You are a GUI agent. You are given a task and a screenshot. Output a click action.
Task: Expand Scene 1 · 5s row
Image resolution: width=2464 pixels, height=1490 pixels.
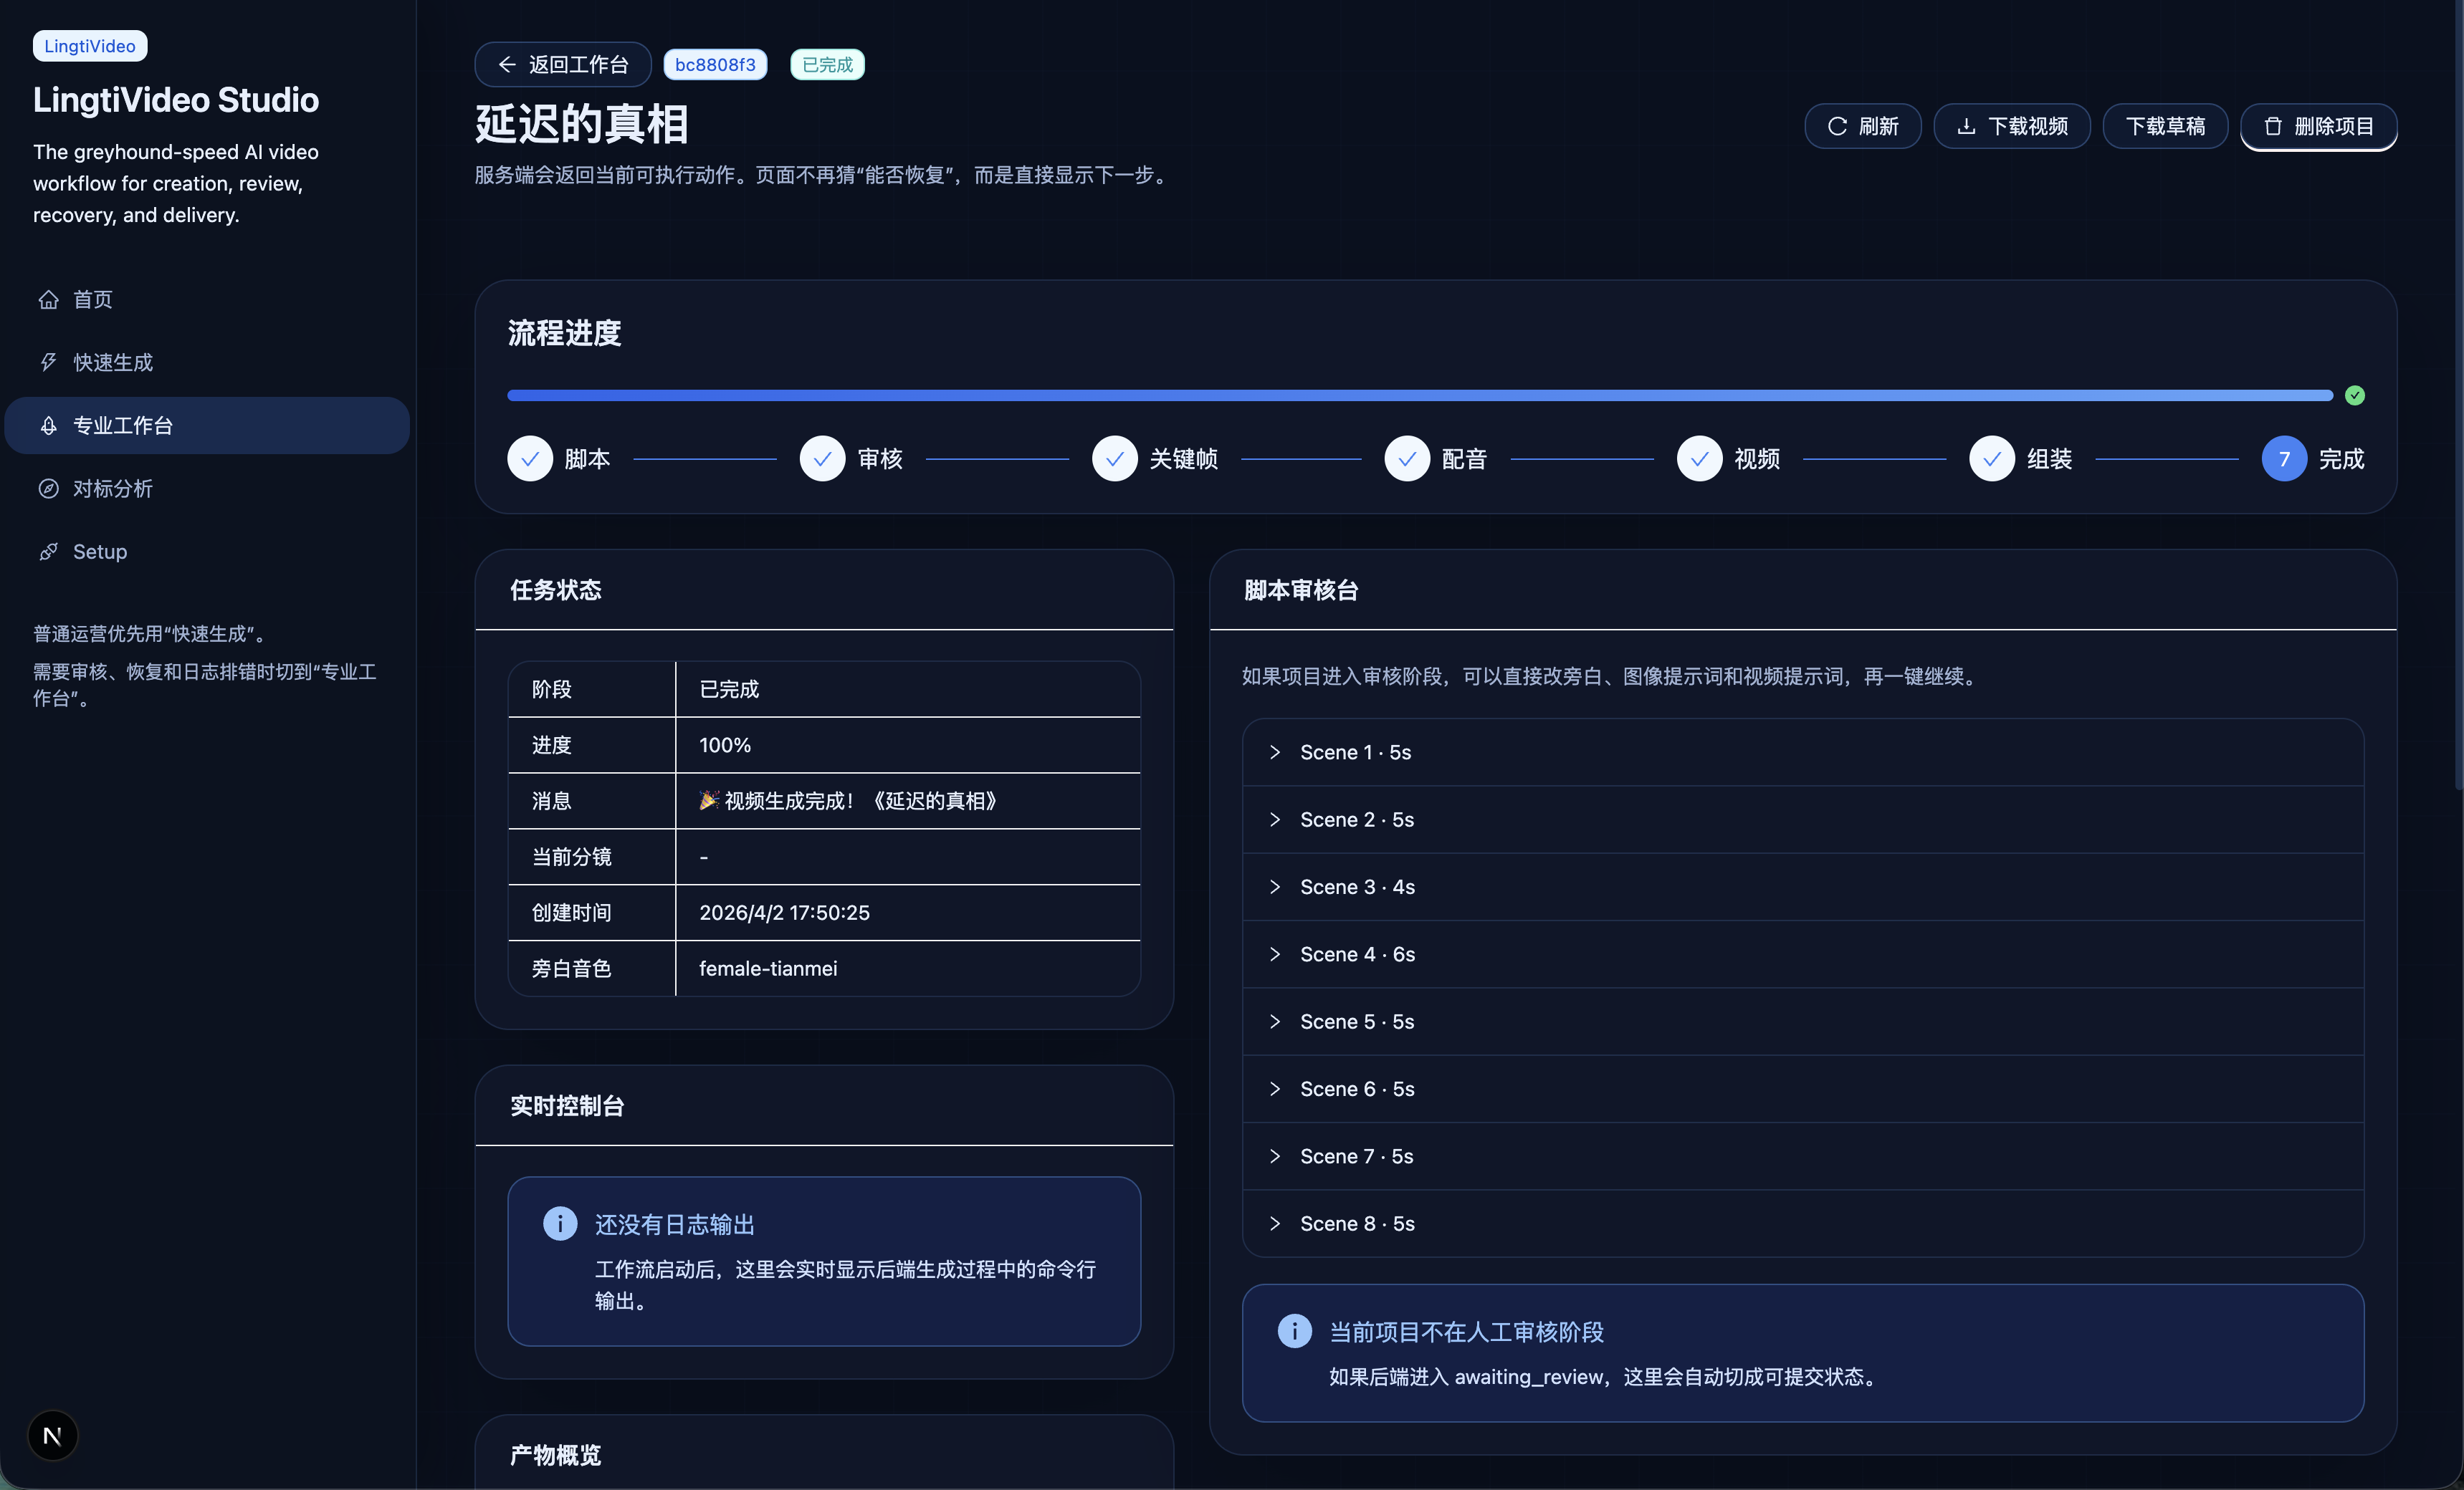pos(1803,752)
